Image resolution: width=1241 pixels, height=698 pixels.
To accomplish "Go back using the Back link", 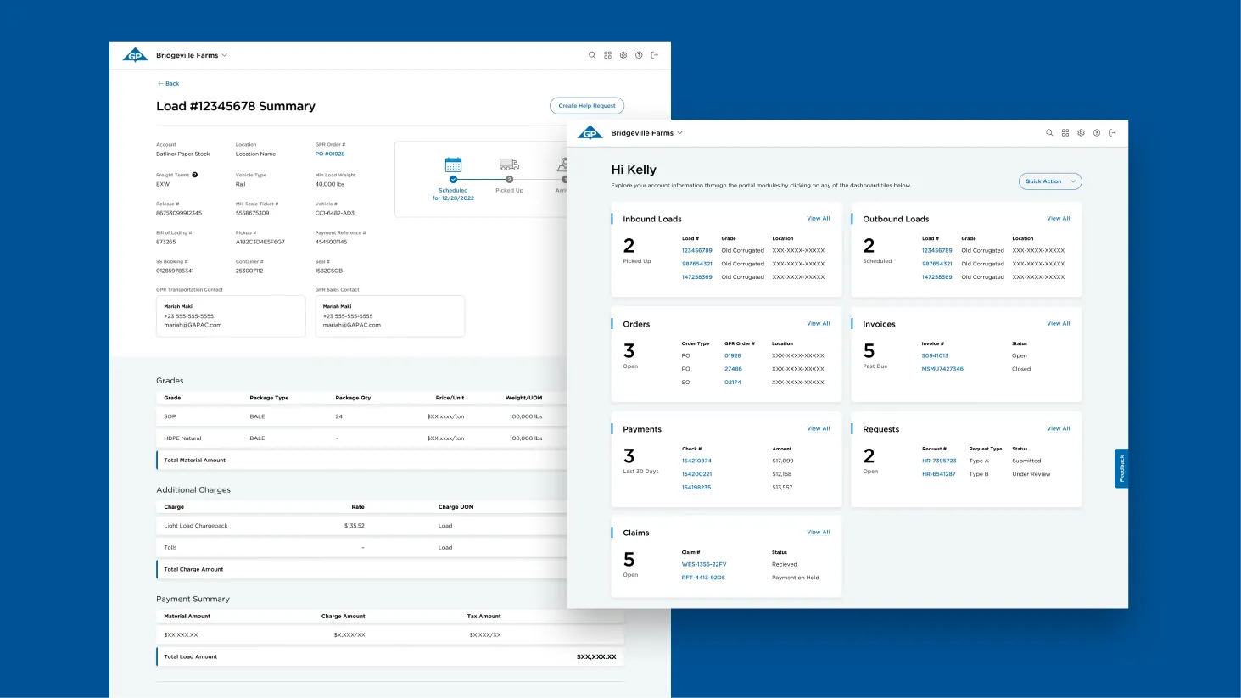I will [x=168, y=84].
